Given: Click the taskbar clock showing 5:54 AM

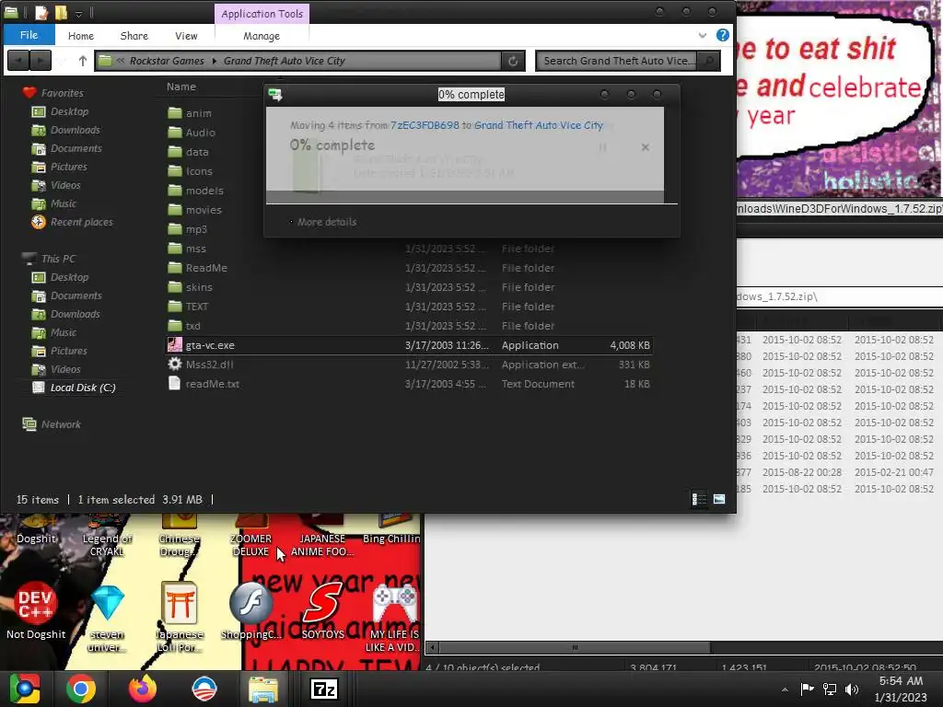Looking at the screenshot, I should pos(901,689).
